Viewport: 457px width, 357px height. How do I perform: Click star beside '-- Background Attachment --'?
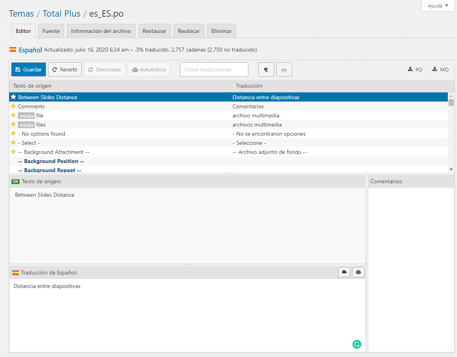(13, 152)
